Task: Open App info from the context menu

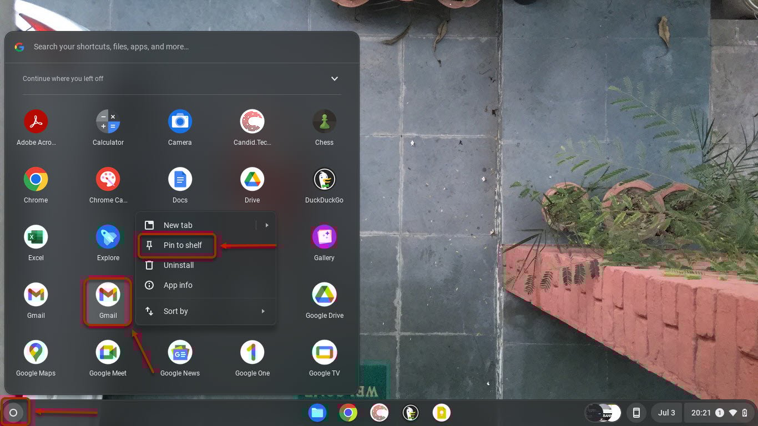Action: [x=206, y=285]
